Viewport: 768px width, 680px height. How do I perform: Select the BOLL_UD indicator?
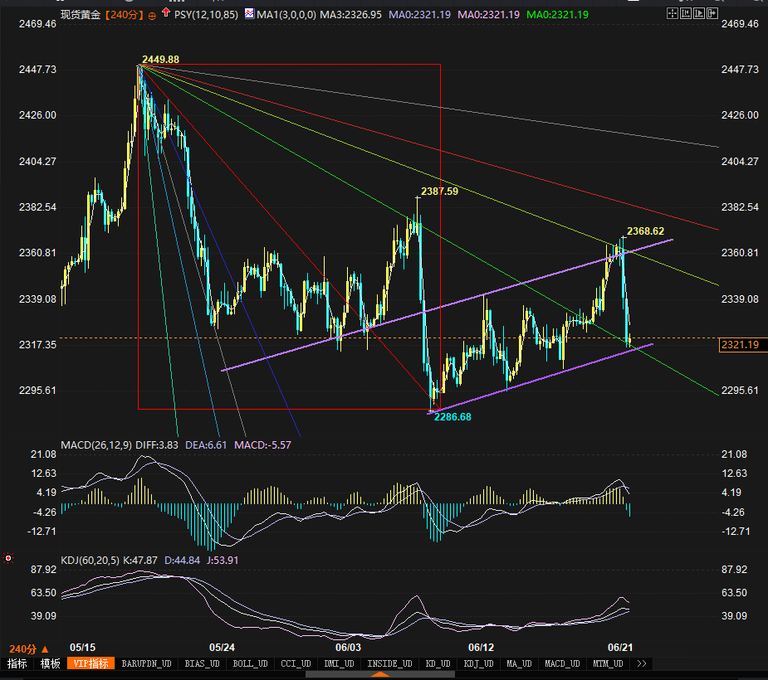[x=249, y=663]
